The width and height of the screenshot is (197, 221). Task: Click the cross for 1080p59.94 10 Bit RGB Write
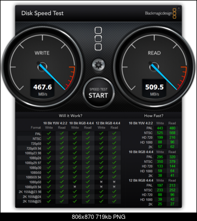75,187
